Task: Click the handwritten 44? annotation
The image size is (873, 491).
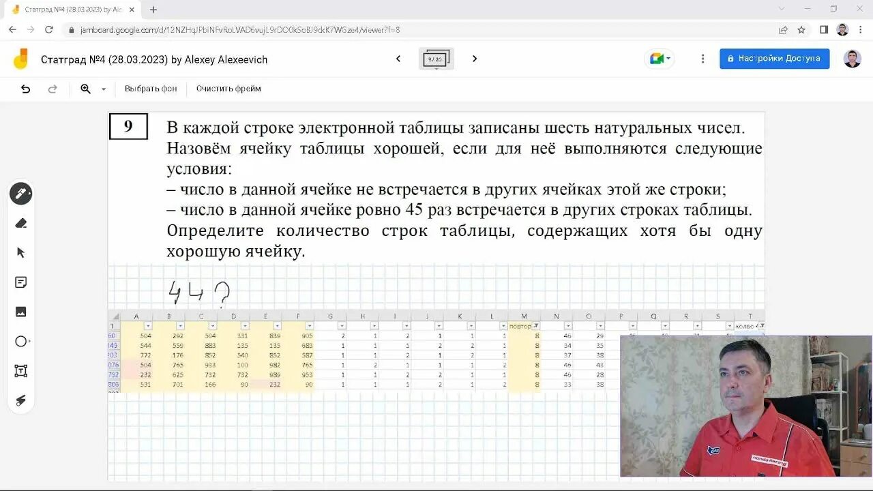Action: [199, 293]
